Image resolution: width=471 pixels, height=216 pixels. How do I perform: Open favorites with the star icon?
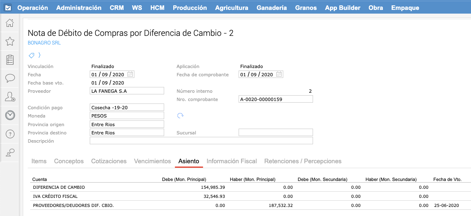[x=10, y=41]
